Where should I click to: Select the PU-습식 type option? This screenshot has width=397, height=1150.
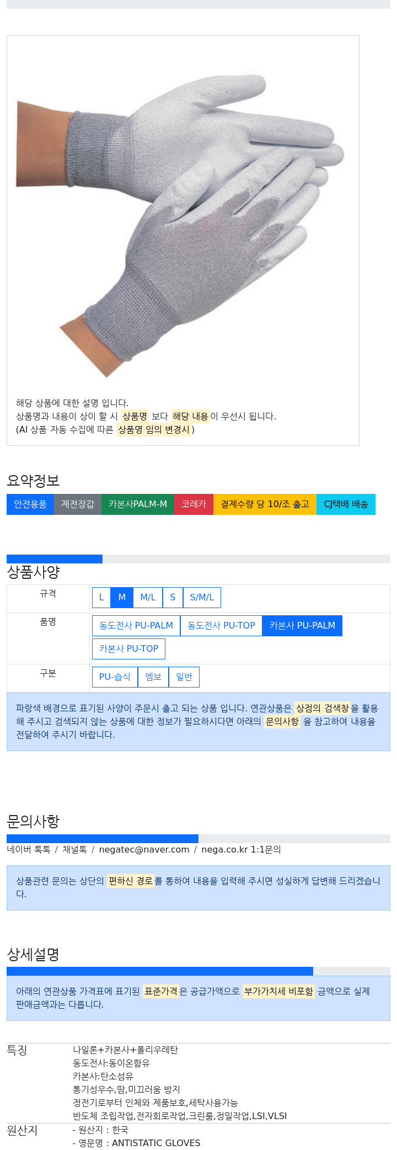(115, 677)
